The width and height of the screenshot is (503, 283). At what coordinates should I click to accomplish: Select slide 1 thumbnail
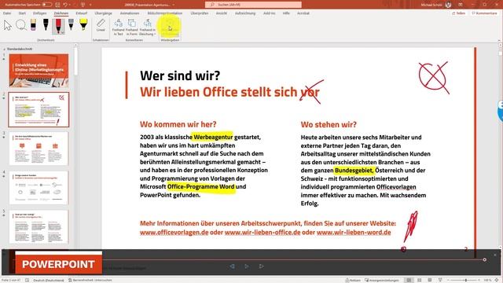pos(39,71)
